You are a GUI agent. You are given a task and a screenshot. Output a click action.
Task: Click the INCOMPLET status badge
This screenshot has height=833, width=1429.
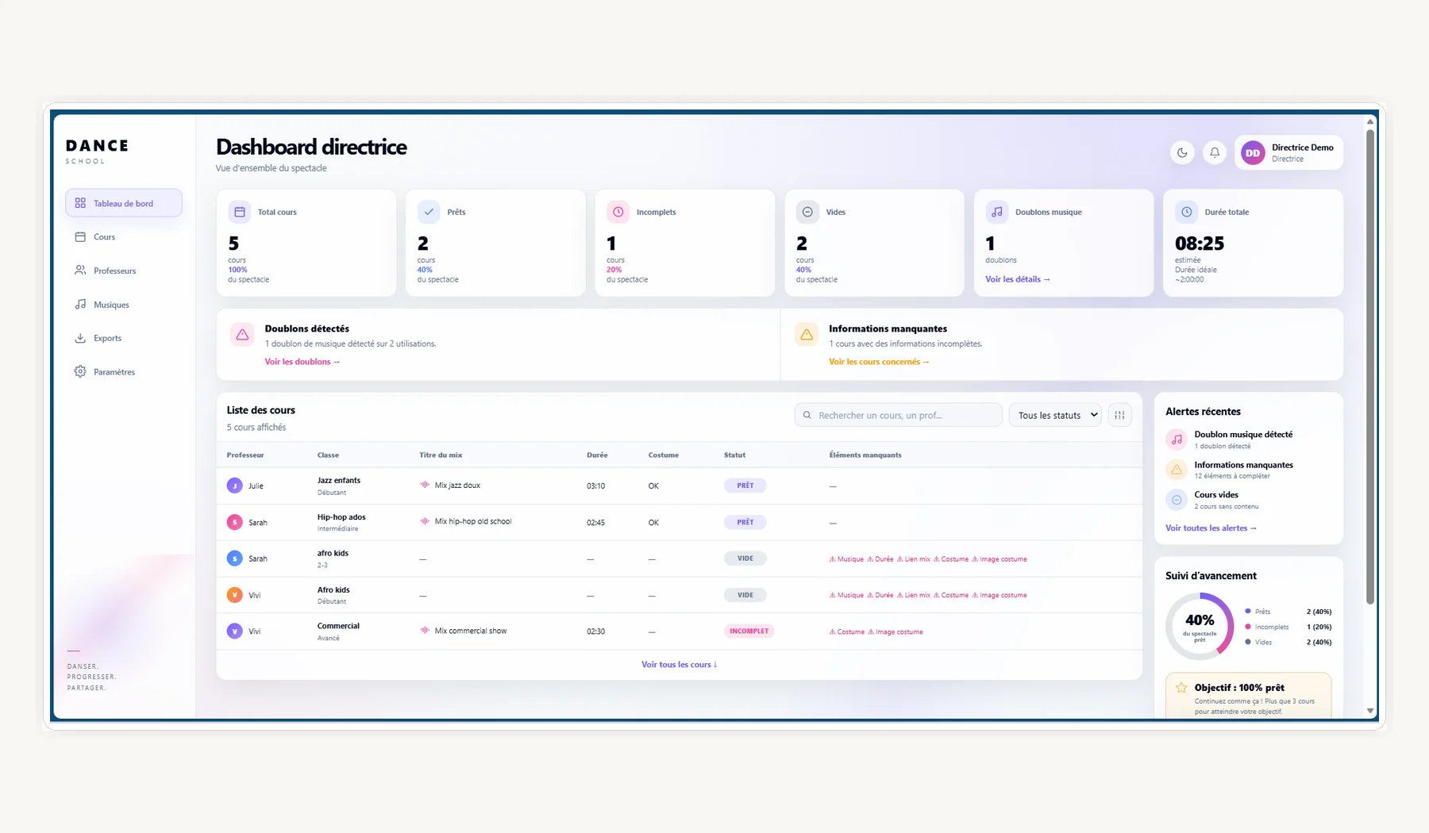pyautogui.click(x=749, y=631)
